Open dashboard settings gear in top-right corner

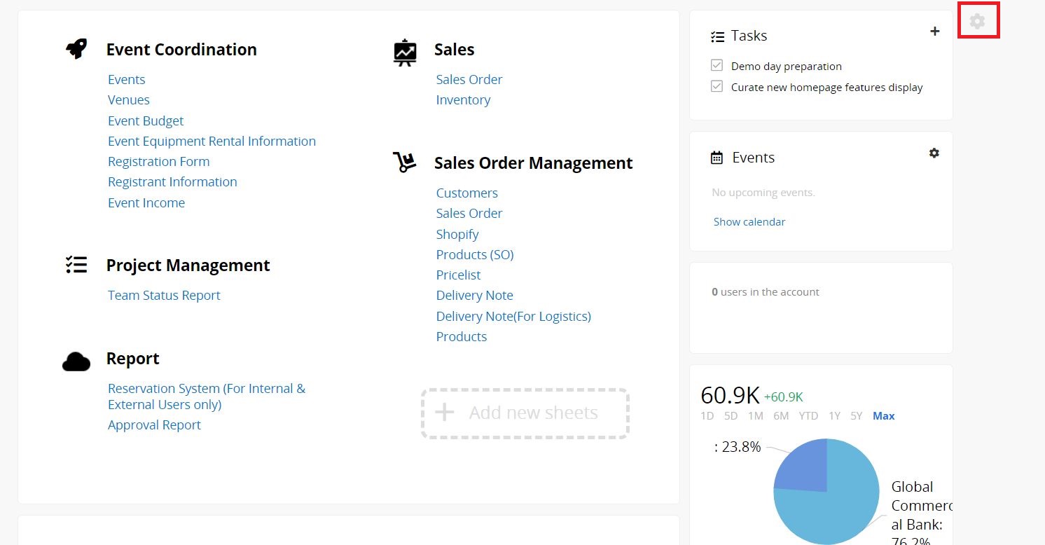(x=977, y=21)
